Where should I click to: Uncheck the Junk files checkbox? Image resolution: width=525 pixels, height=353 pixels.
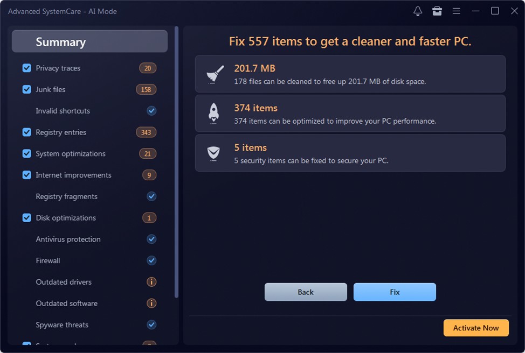[27, 89]
